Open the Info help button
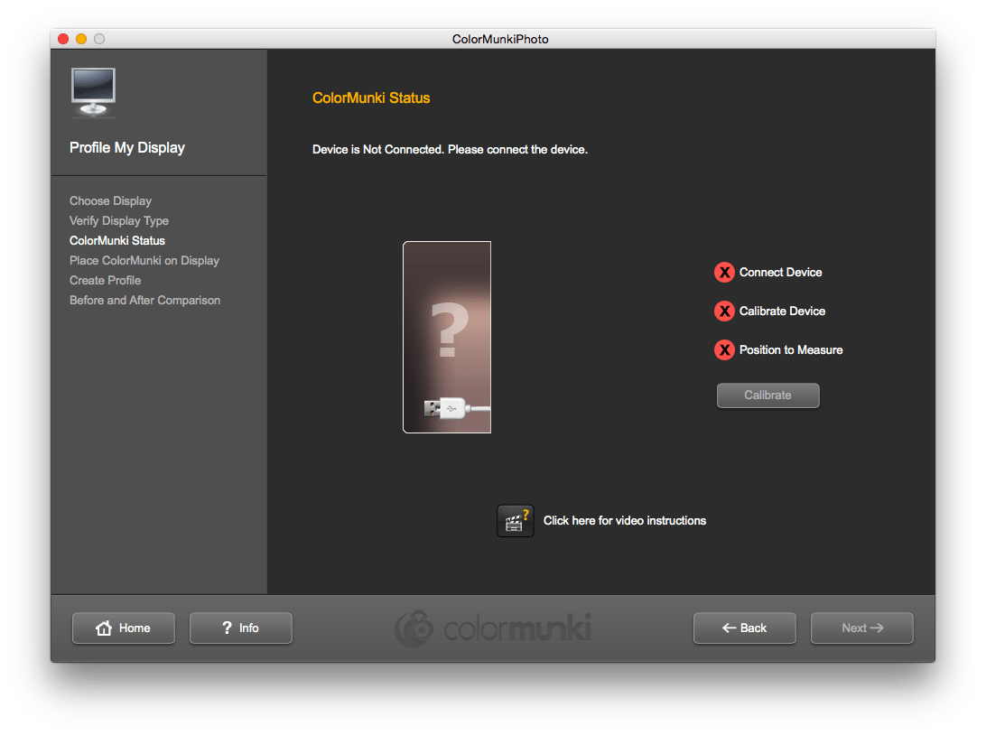The height and width of the screenshot is (735, 986). pyautogui.click(x=241, y=628)
